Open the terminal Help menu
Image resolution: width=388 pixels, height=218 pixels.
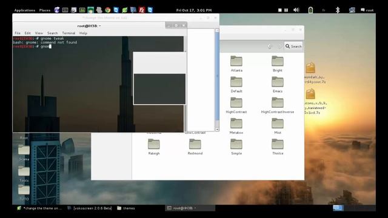pos(83,33)
